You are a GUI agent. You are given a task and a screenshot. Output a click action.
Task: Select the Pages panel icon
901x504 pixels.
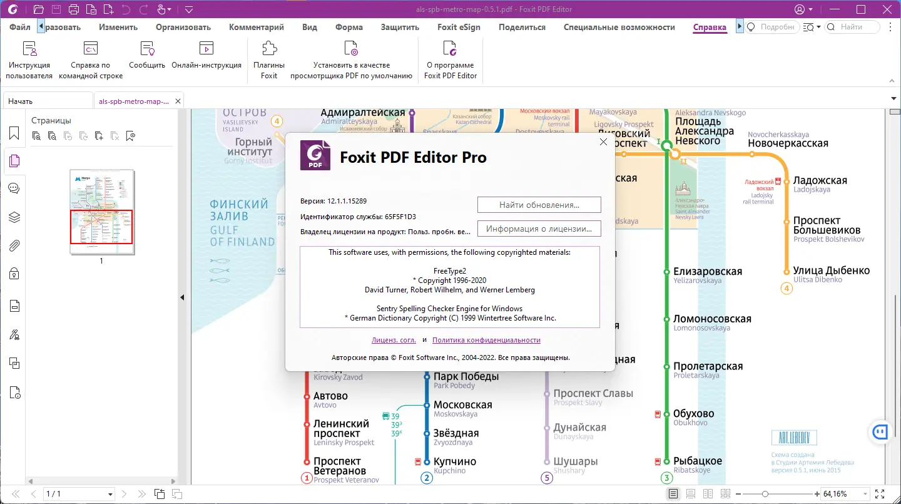(x=14, y=161)
